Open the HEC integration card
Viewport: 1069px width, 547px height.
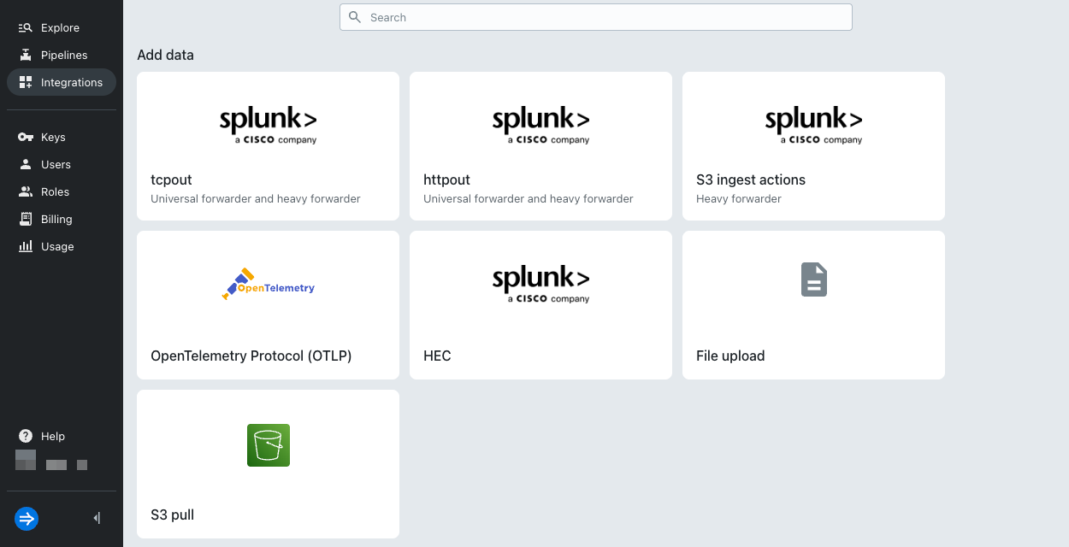point(540,305)
